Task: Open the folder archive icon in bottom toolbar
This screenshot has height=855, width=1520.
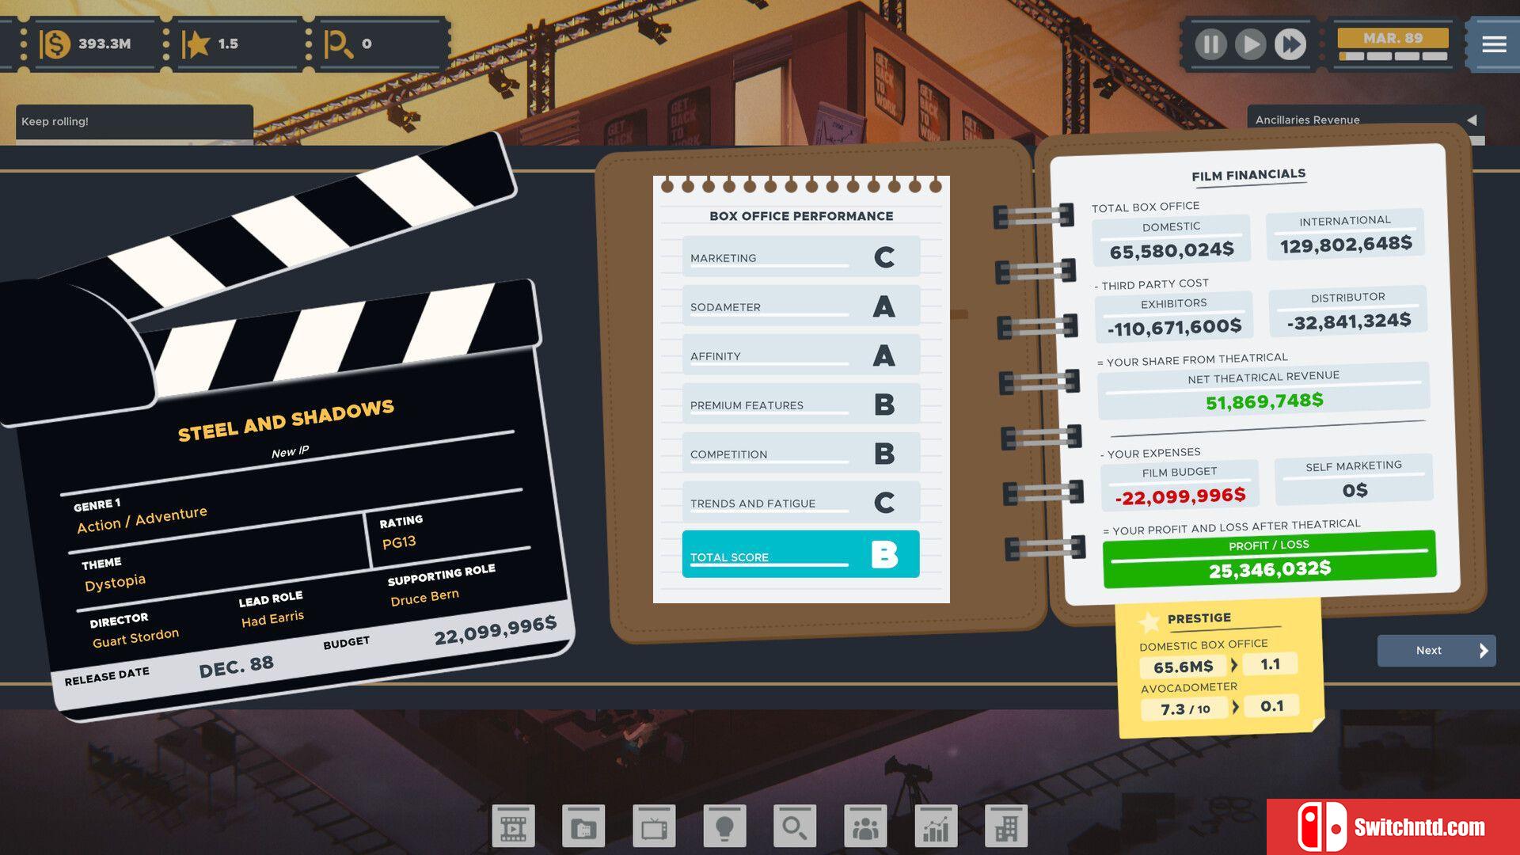Action: [x=583, y=827]
